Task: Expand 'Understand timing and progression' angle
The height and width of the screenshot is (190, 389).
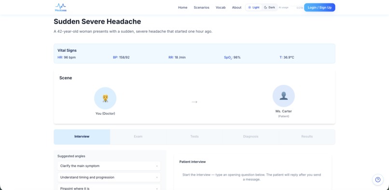Action: tap(109, 177)
